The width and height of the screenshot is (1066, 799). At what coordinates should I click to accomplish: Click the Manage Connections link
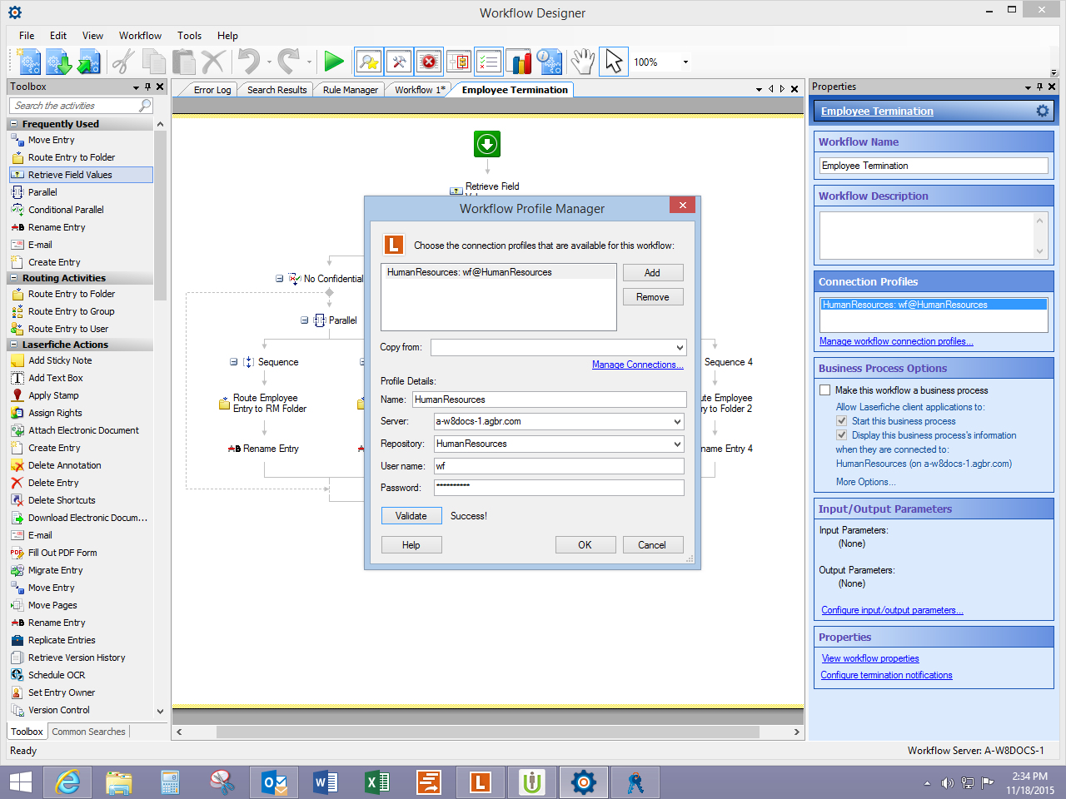[637, 365]
